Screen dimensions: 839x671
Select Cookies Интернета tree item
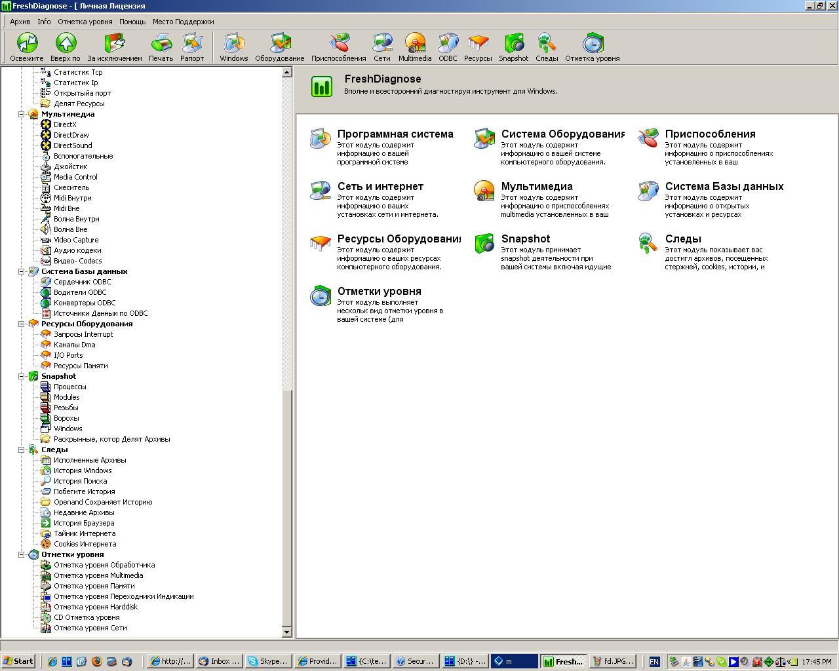click(85, 544)
